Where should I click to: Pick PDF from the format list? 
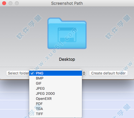(56, 104)
